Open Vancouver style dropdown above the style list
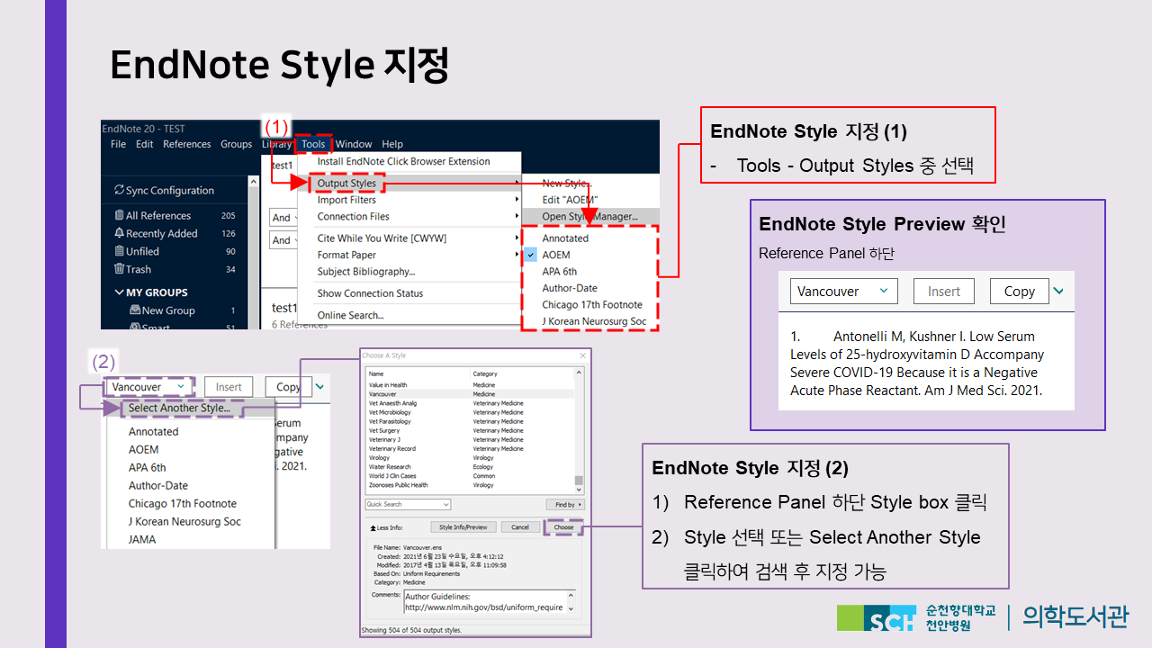This screenshot has width=1152, height=648. (148, 387)
